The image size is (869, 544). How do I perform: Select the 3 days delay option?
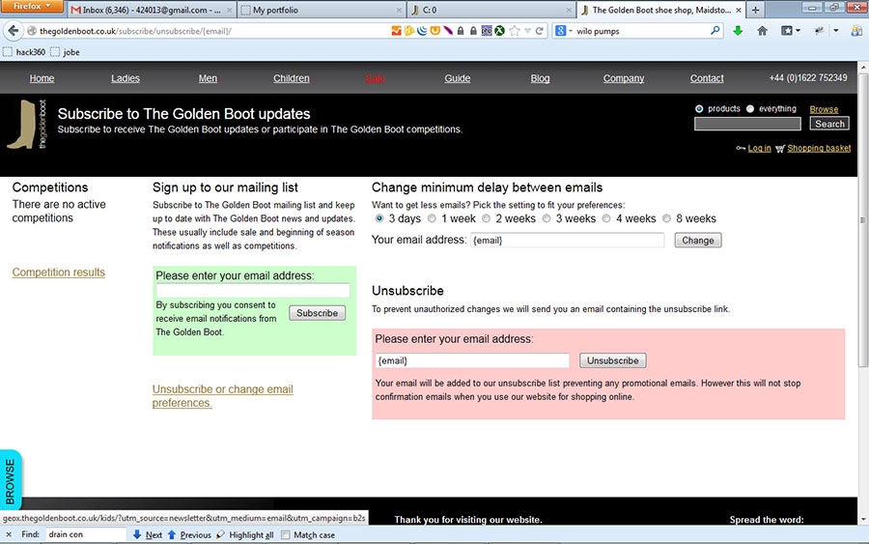[x=379, y=218]
